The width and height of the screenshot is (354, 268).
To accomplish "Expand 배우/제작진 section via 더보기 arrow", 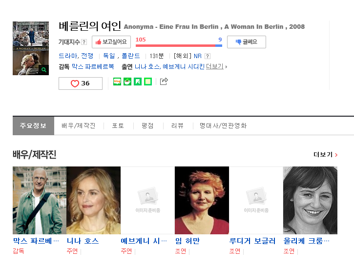I will pos(326,155).
